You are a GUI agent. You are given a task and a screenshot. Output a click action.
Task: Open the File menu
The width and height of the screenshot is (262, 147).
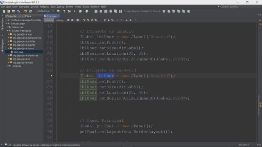click(x=3, y=7)
